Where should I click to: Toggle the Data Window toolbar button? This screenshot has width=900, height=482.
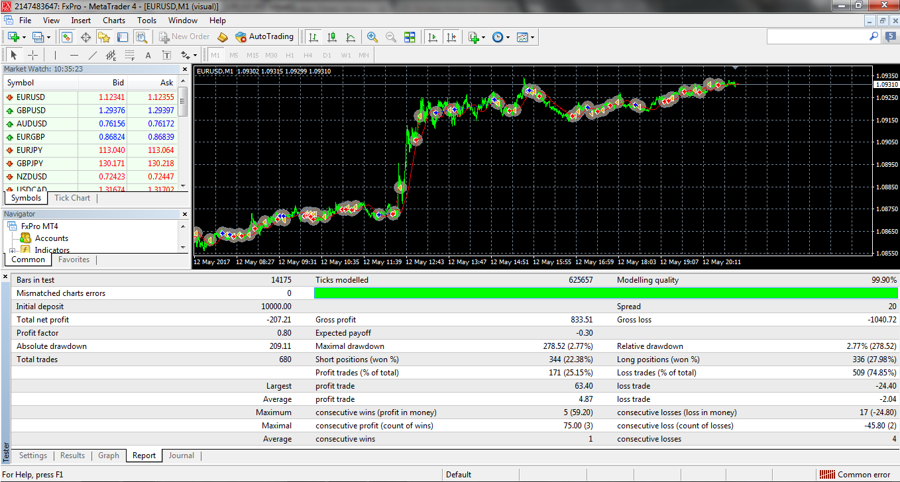85,37
